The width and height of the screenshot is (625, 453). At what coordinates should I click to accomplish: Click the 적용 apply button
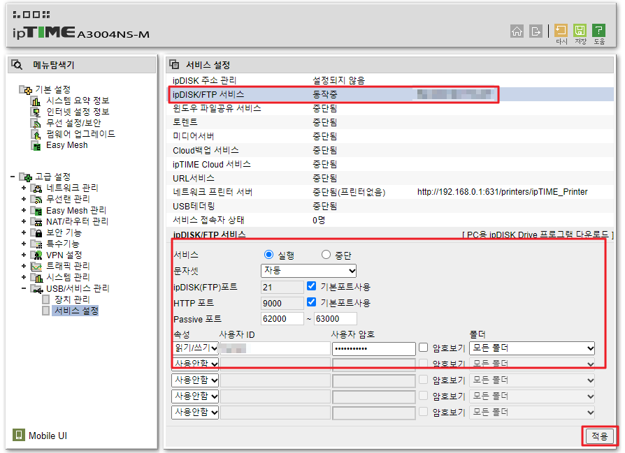click(598, 435)
